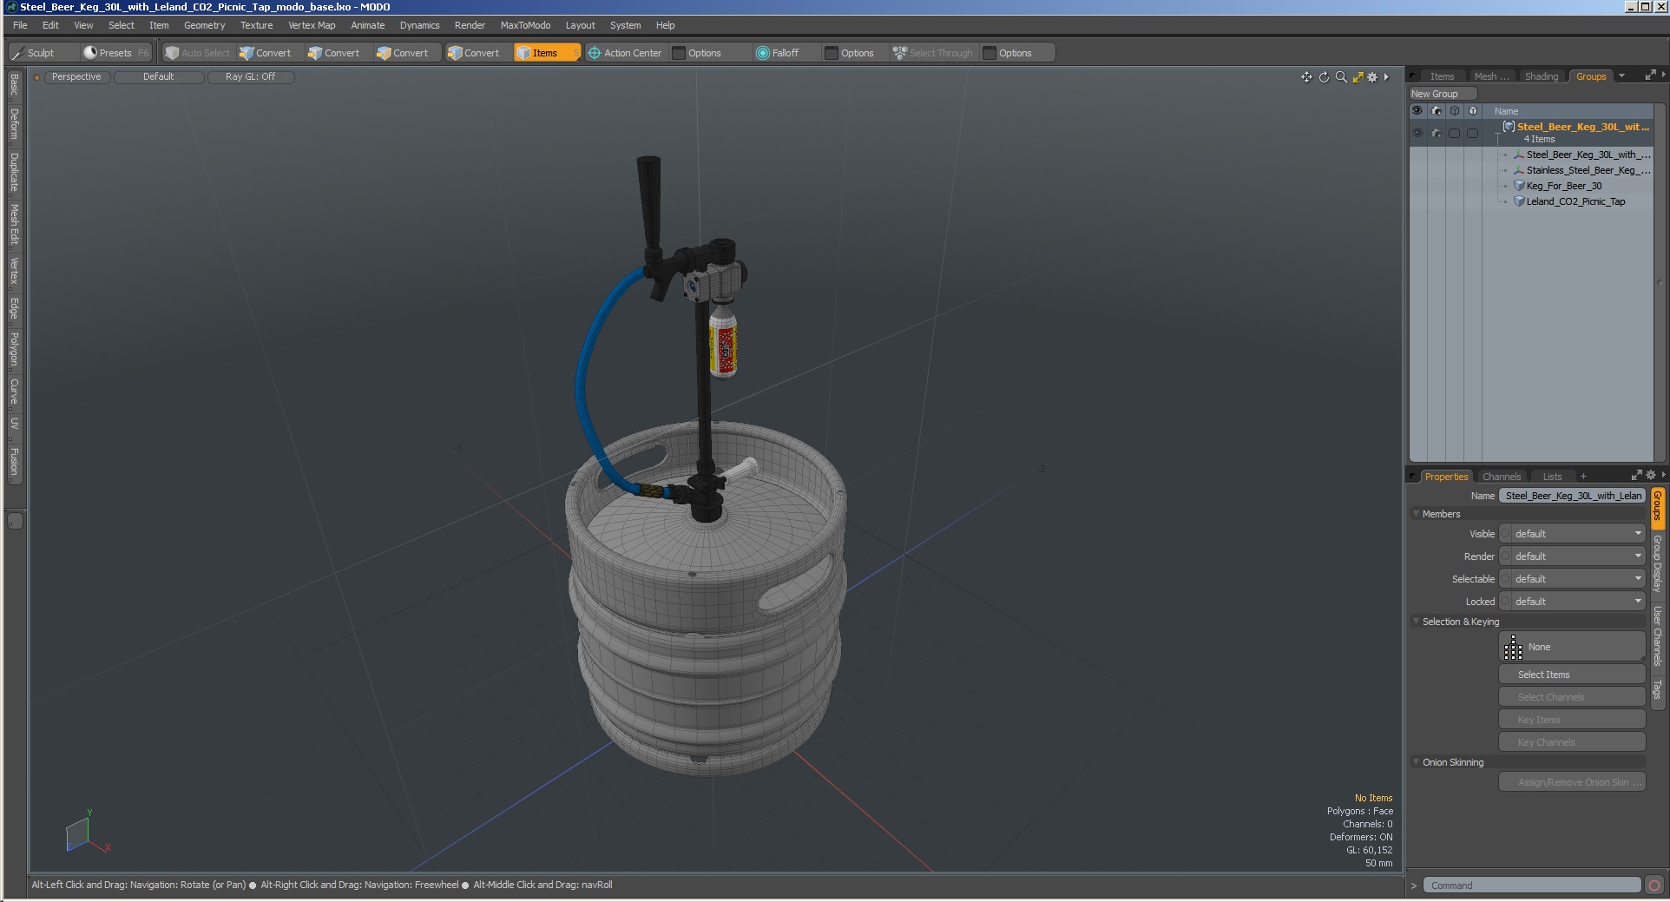This screenshot has width=1670, height=902.
Task: Open the Geometry menu
Action: coord(204,25)
